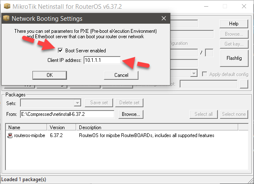
Task: Click the Loaded 1 package(s) status text
Action: [24, 179]
